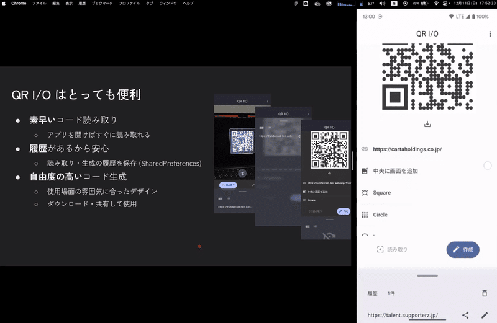The image size is (497, 323).
Task: Click the add-image icon next to 中央に画面を追加
Action: [x=365, y=171]
